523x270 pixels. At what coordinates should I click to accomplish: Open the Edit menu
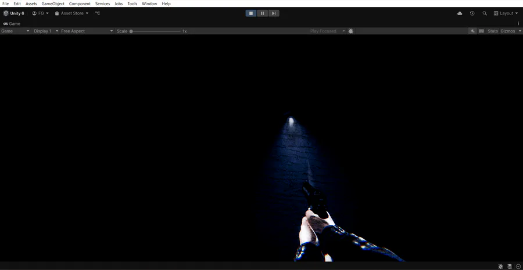tap(17, 3)
